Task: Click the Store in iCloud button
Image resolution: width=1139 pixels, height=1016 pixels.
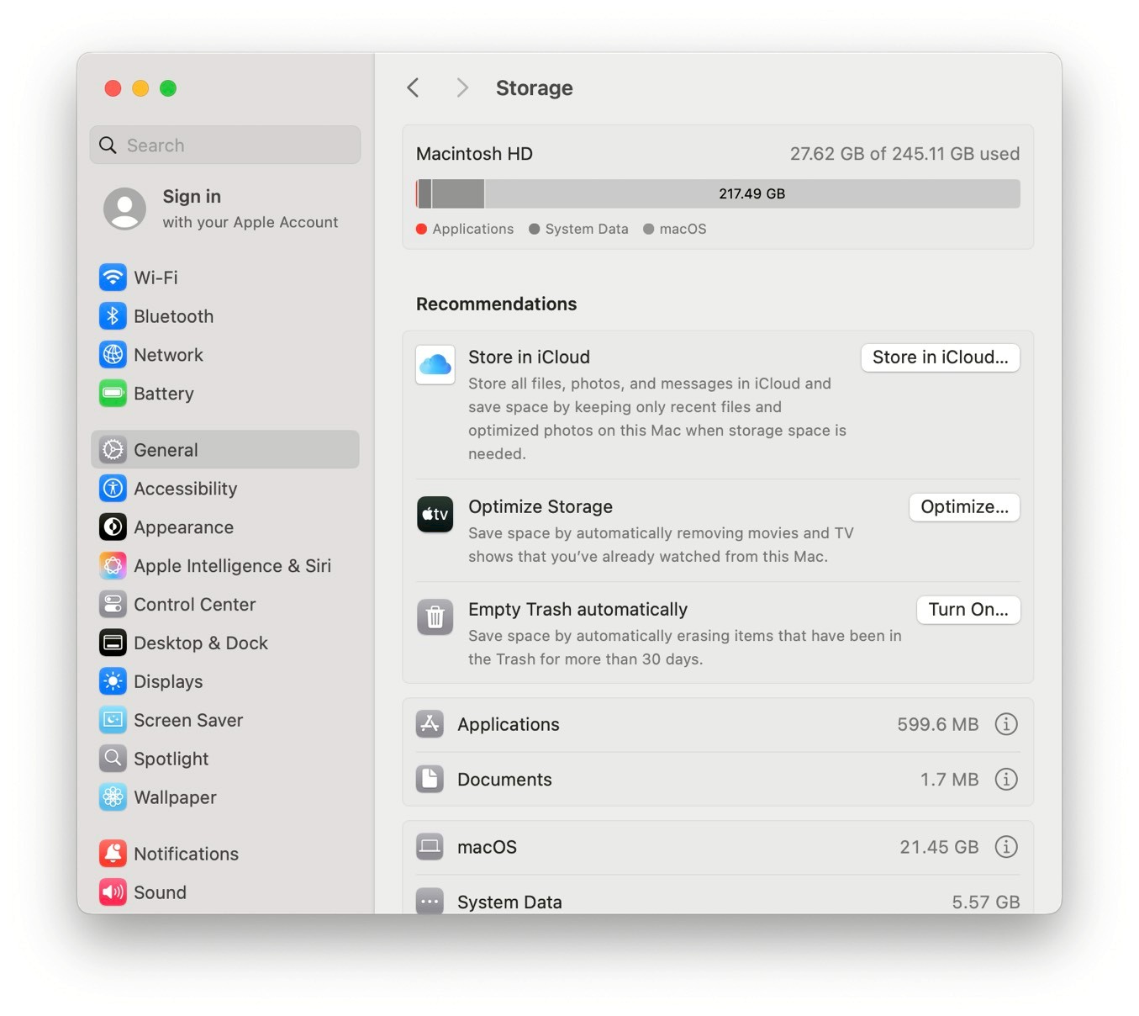Action: pyautogui.click(x=940, y=357)
